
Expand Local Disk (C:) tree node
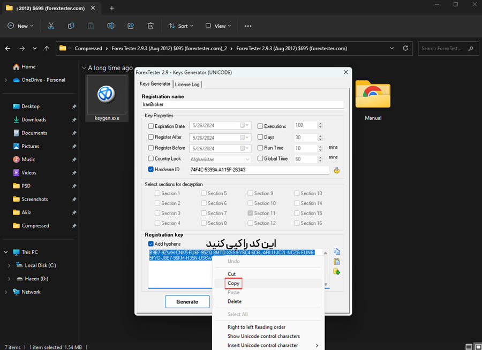click(x=9, y=265)
